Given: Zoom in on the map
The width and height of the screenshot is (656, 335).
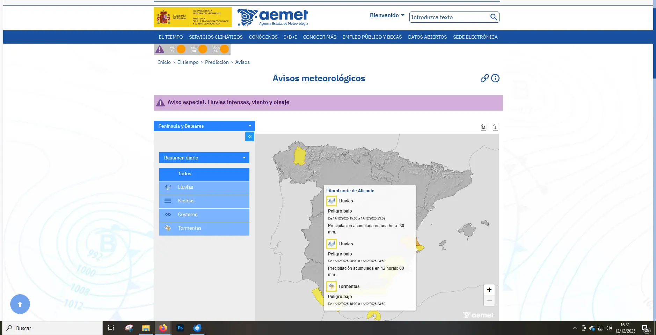Looking at the screenshot, I should (x=489, y=290).
